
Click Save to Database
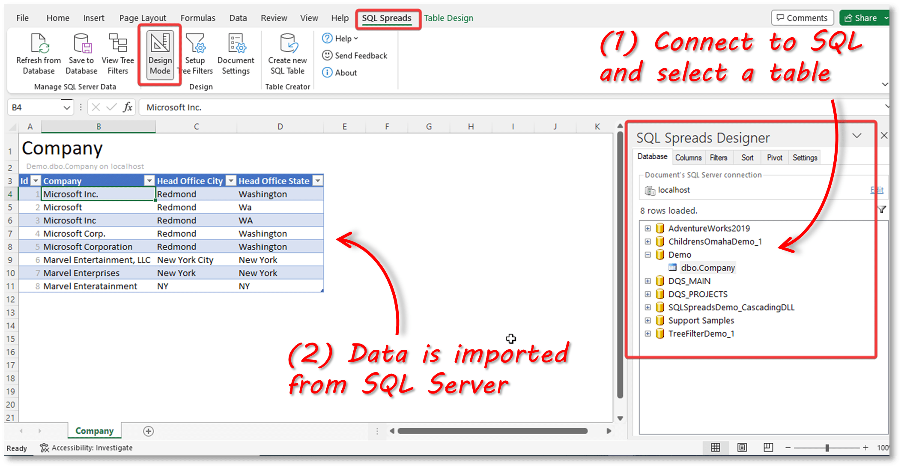point(81,54)
